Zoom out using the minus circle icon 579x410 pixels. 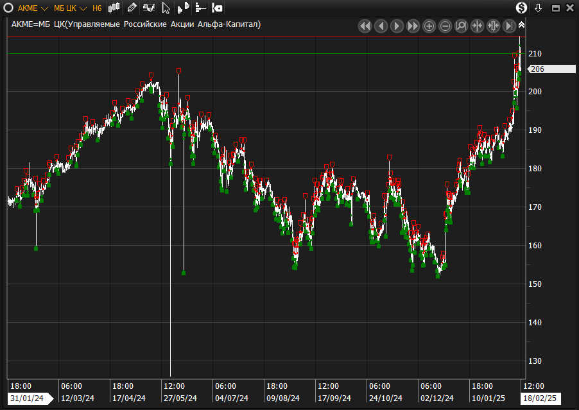point(445,26)
